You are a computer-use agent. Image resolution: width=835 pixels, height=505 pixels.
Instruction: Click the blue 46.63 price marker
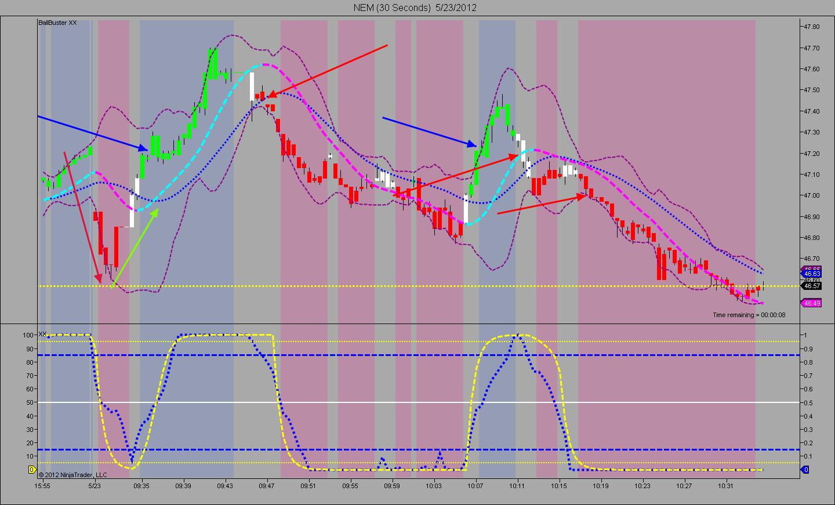811,274
